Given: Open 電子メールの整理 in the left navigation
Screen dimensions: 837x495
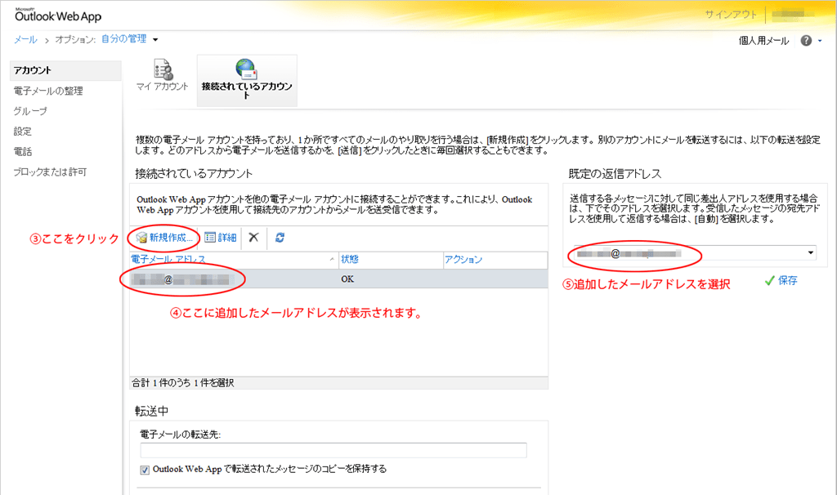Looking at the screenshot, I should (x=48, y=91).
